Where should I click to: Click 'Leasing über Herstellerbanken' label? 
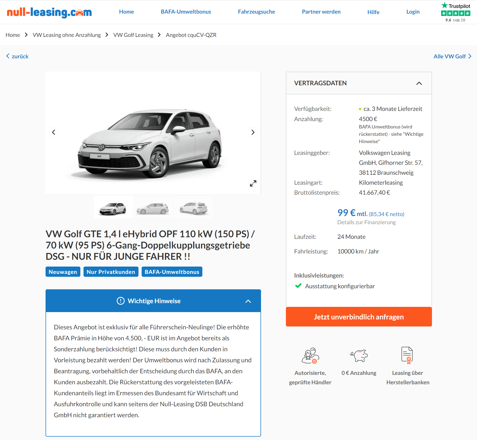[x=408, y=378]
